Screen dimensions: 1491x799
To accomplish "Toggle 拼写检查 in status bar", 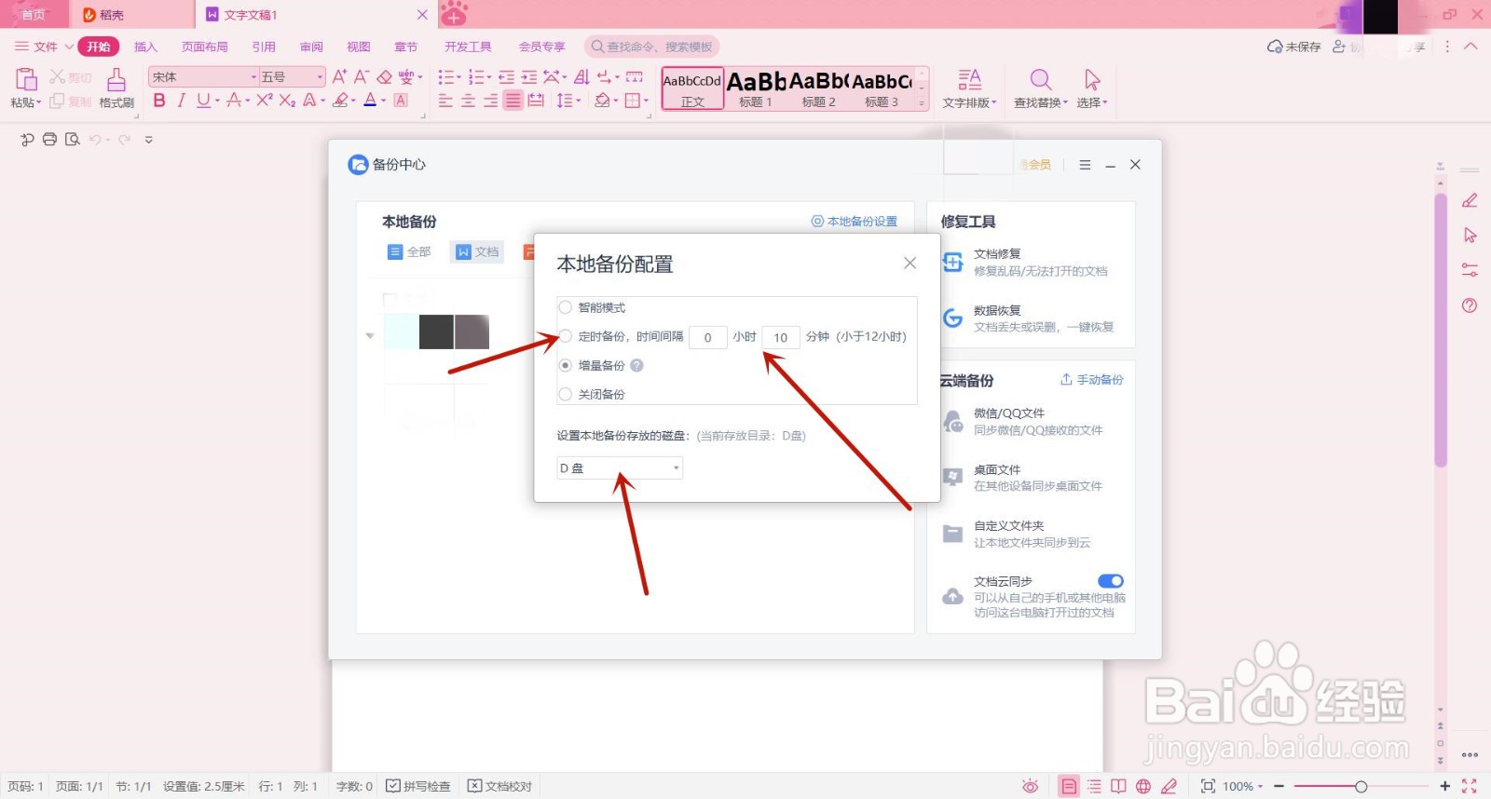I will click(x=418, y=786).
